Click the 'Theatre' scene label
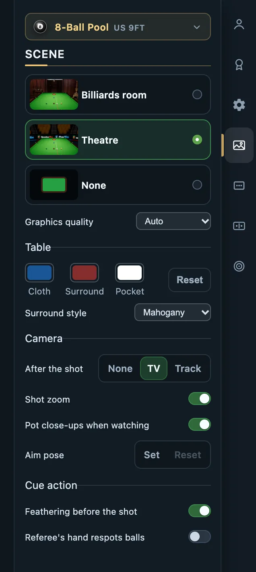Viewport: 256px width, 572px height. click(100, 140)
